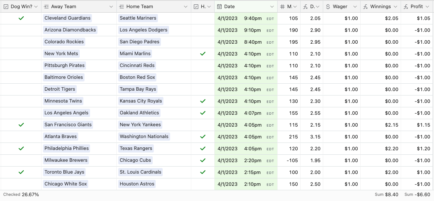Uncheck Dog Win? for Cleveland Guardians row
Viewport: 434px width, 201px height.
[21, 18]
